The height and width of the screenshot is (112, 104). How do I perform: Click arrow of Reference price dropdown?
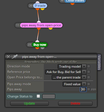84,72
